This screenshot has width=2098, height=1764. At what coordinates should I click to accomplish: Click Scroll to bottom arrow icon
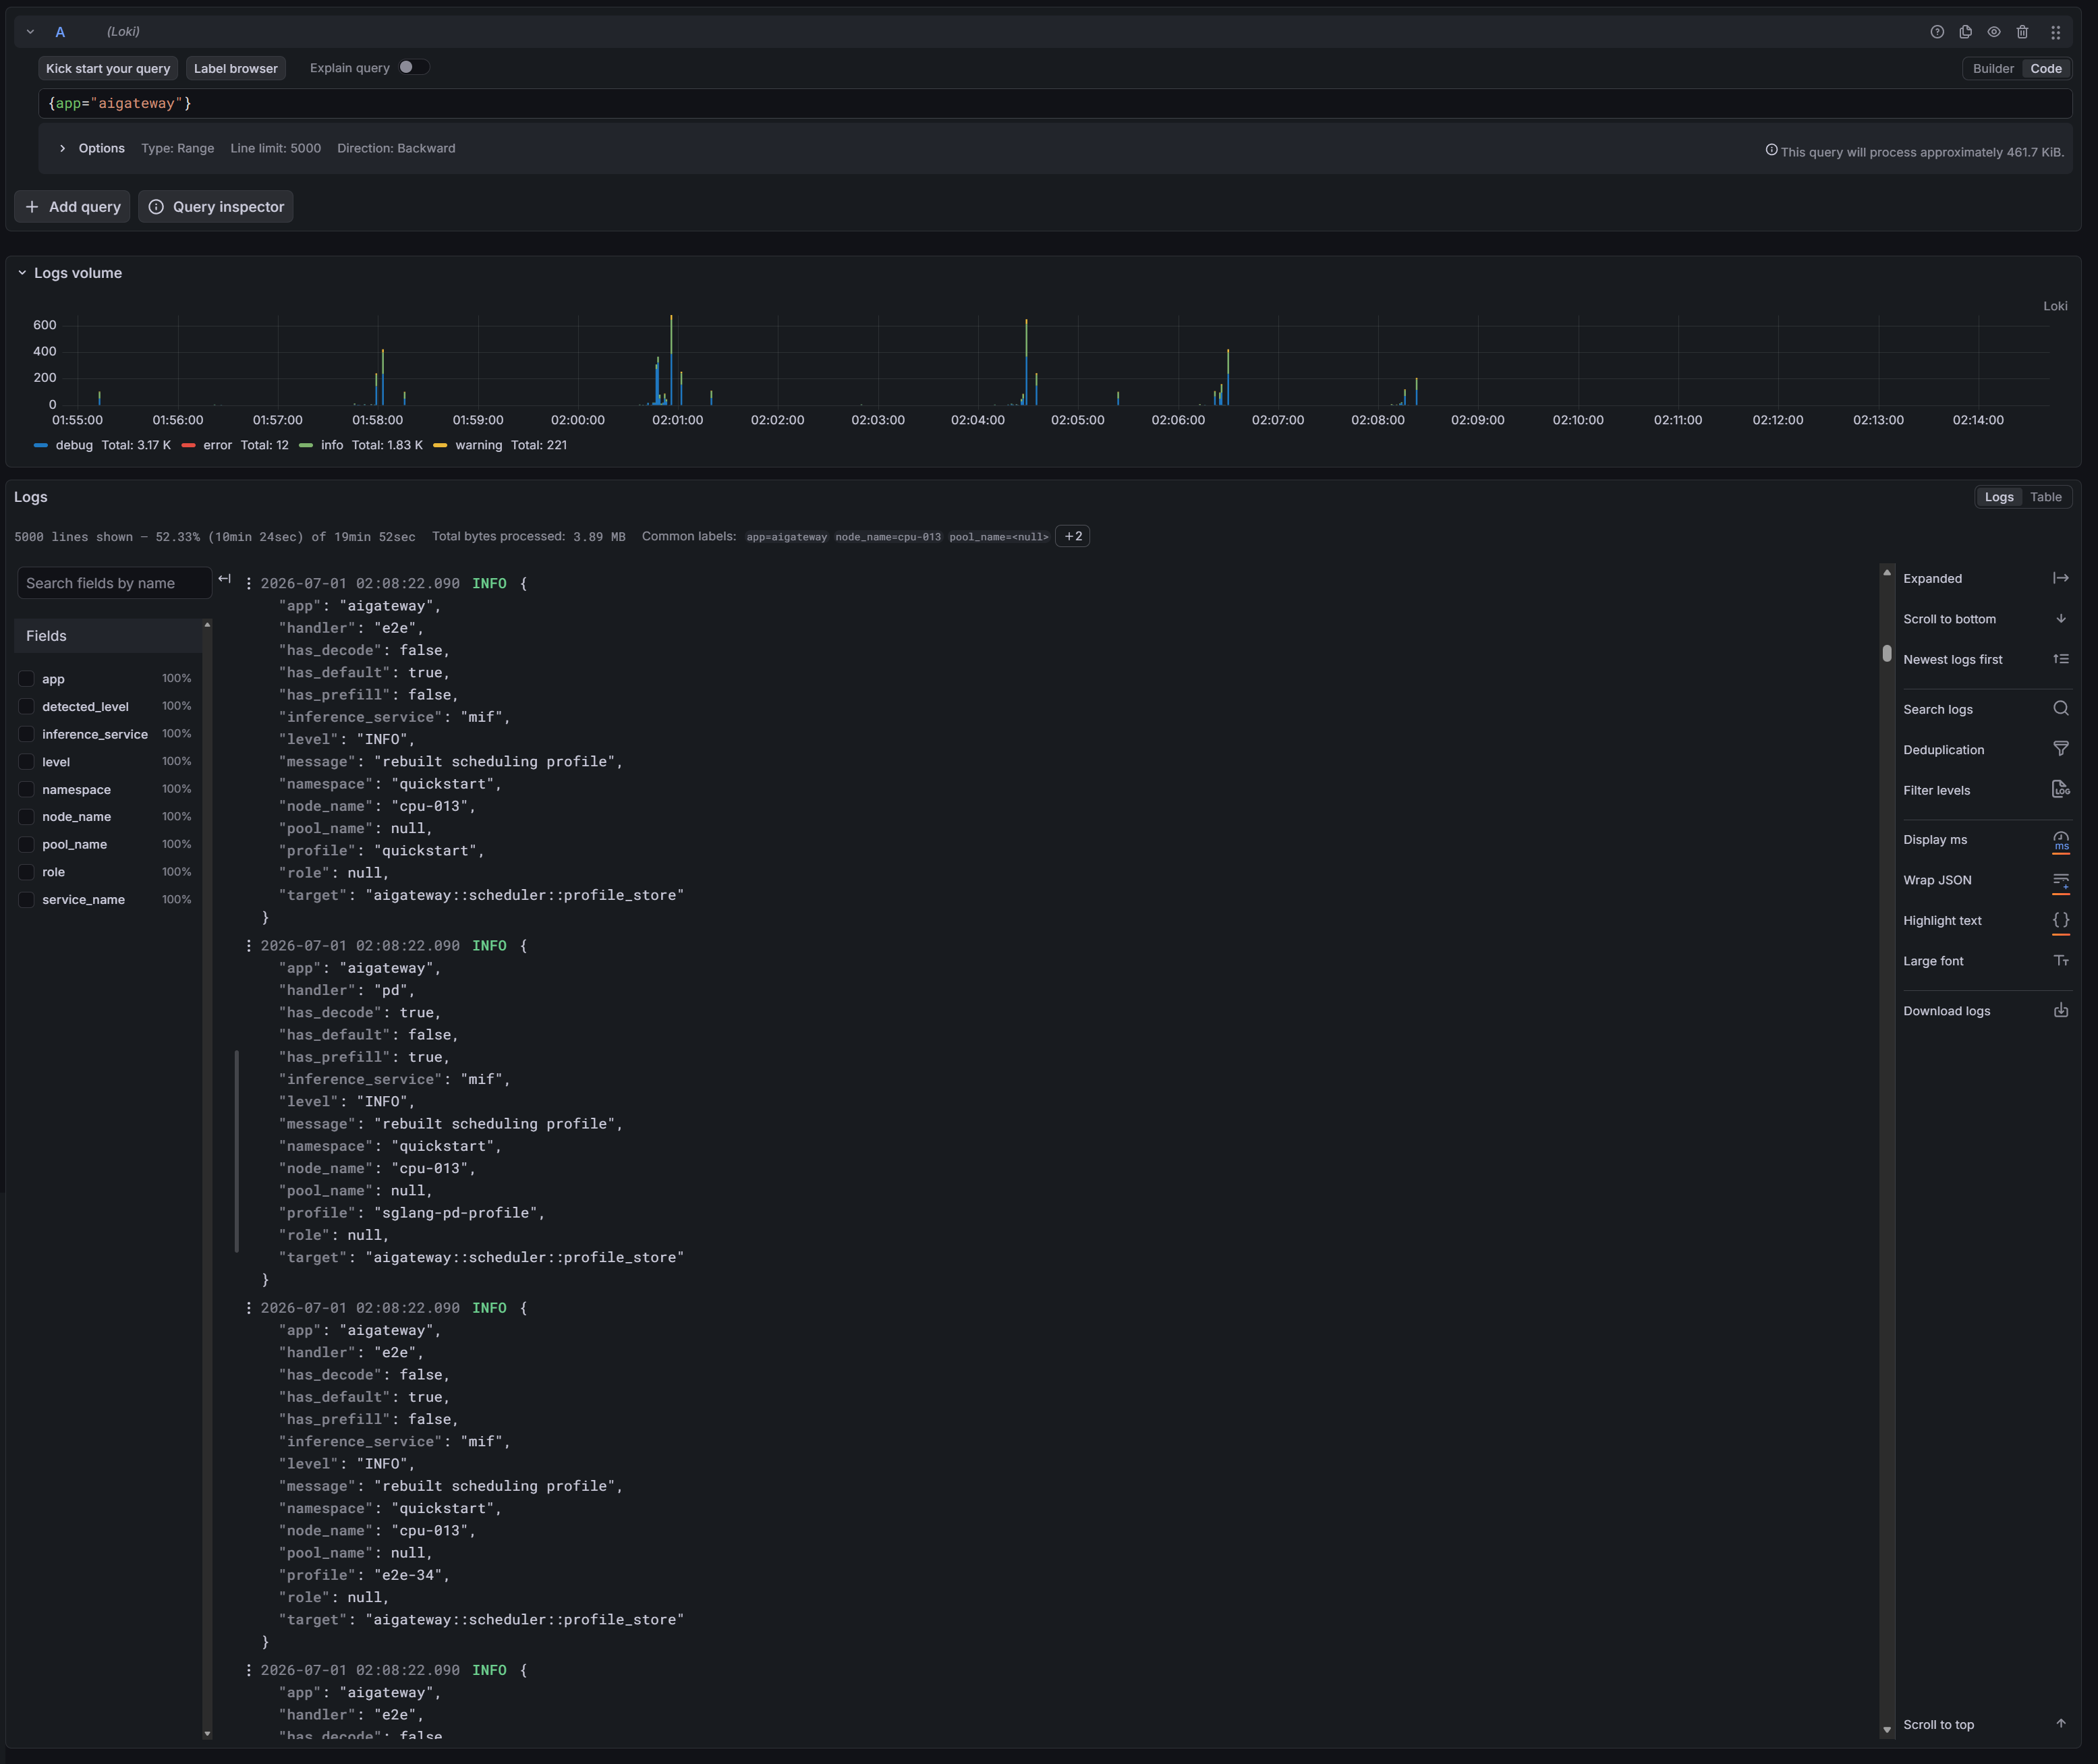pyautogui.click(x=2061, y=618)
